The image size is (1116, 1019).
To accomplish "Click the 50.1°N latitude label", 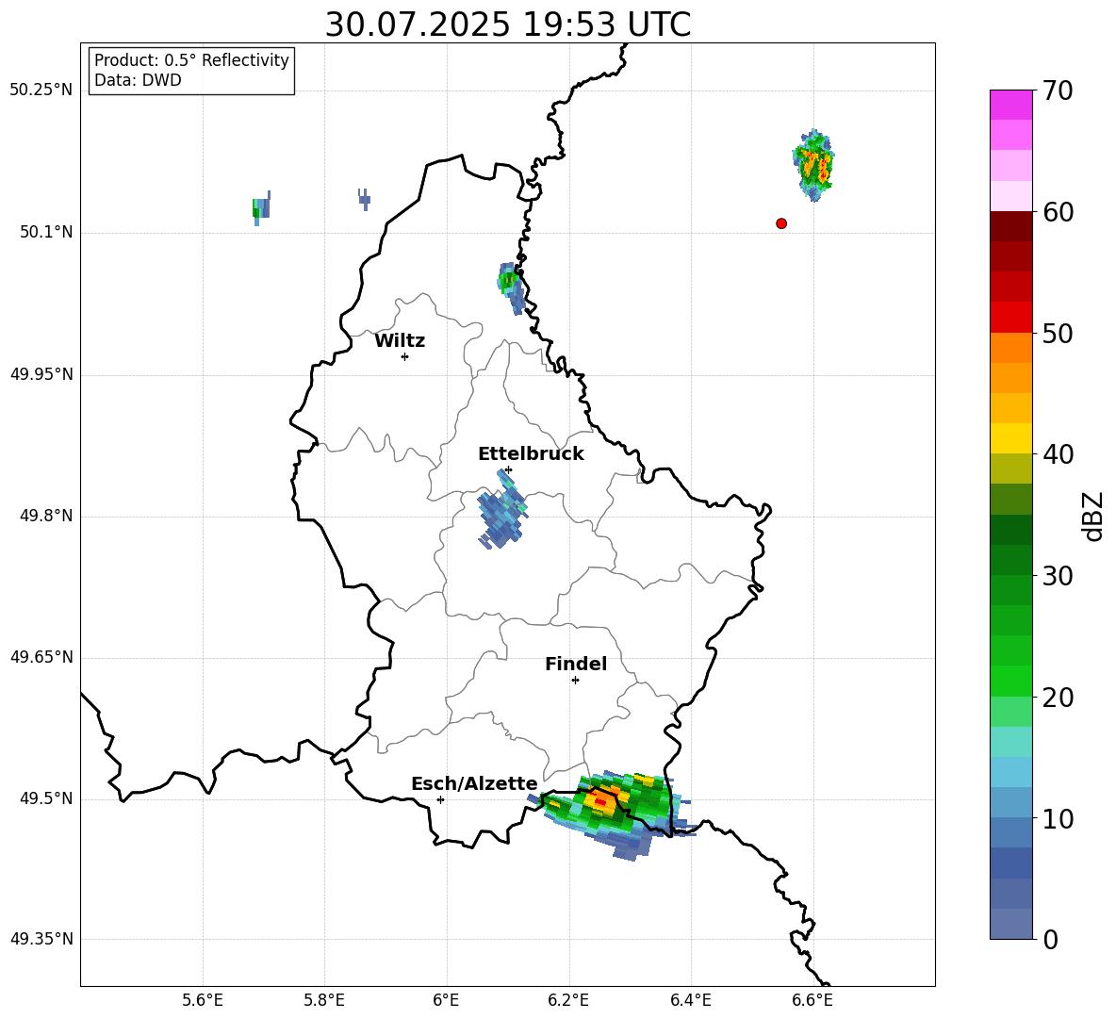I will [x=46, y=232].
